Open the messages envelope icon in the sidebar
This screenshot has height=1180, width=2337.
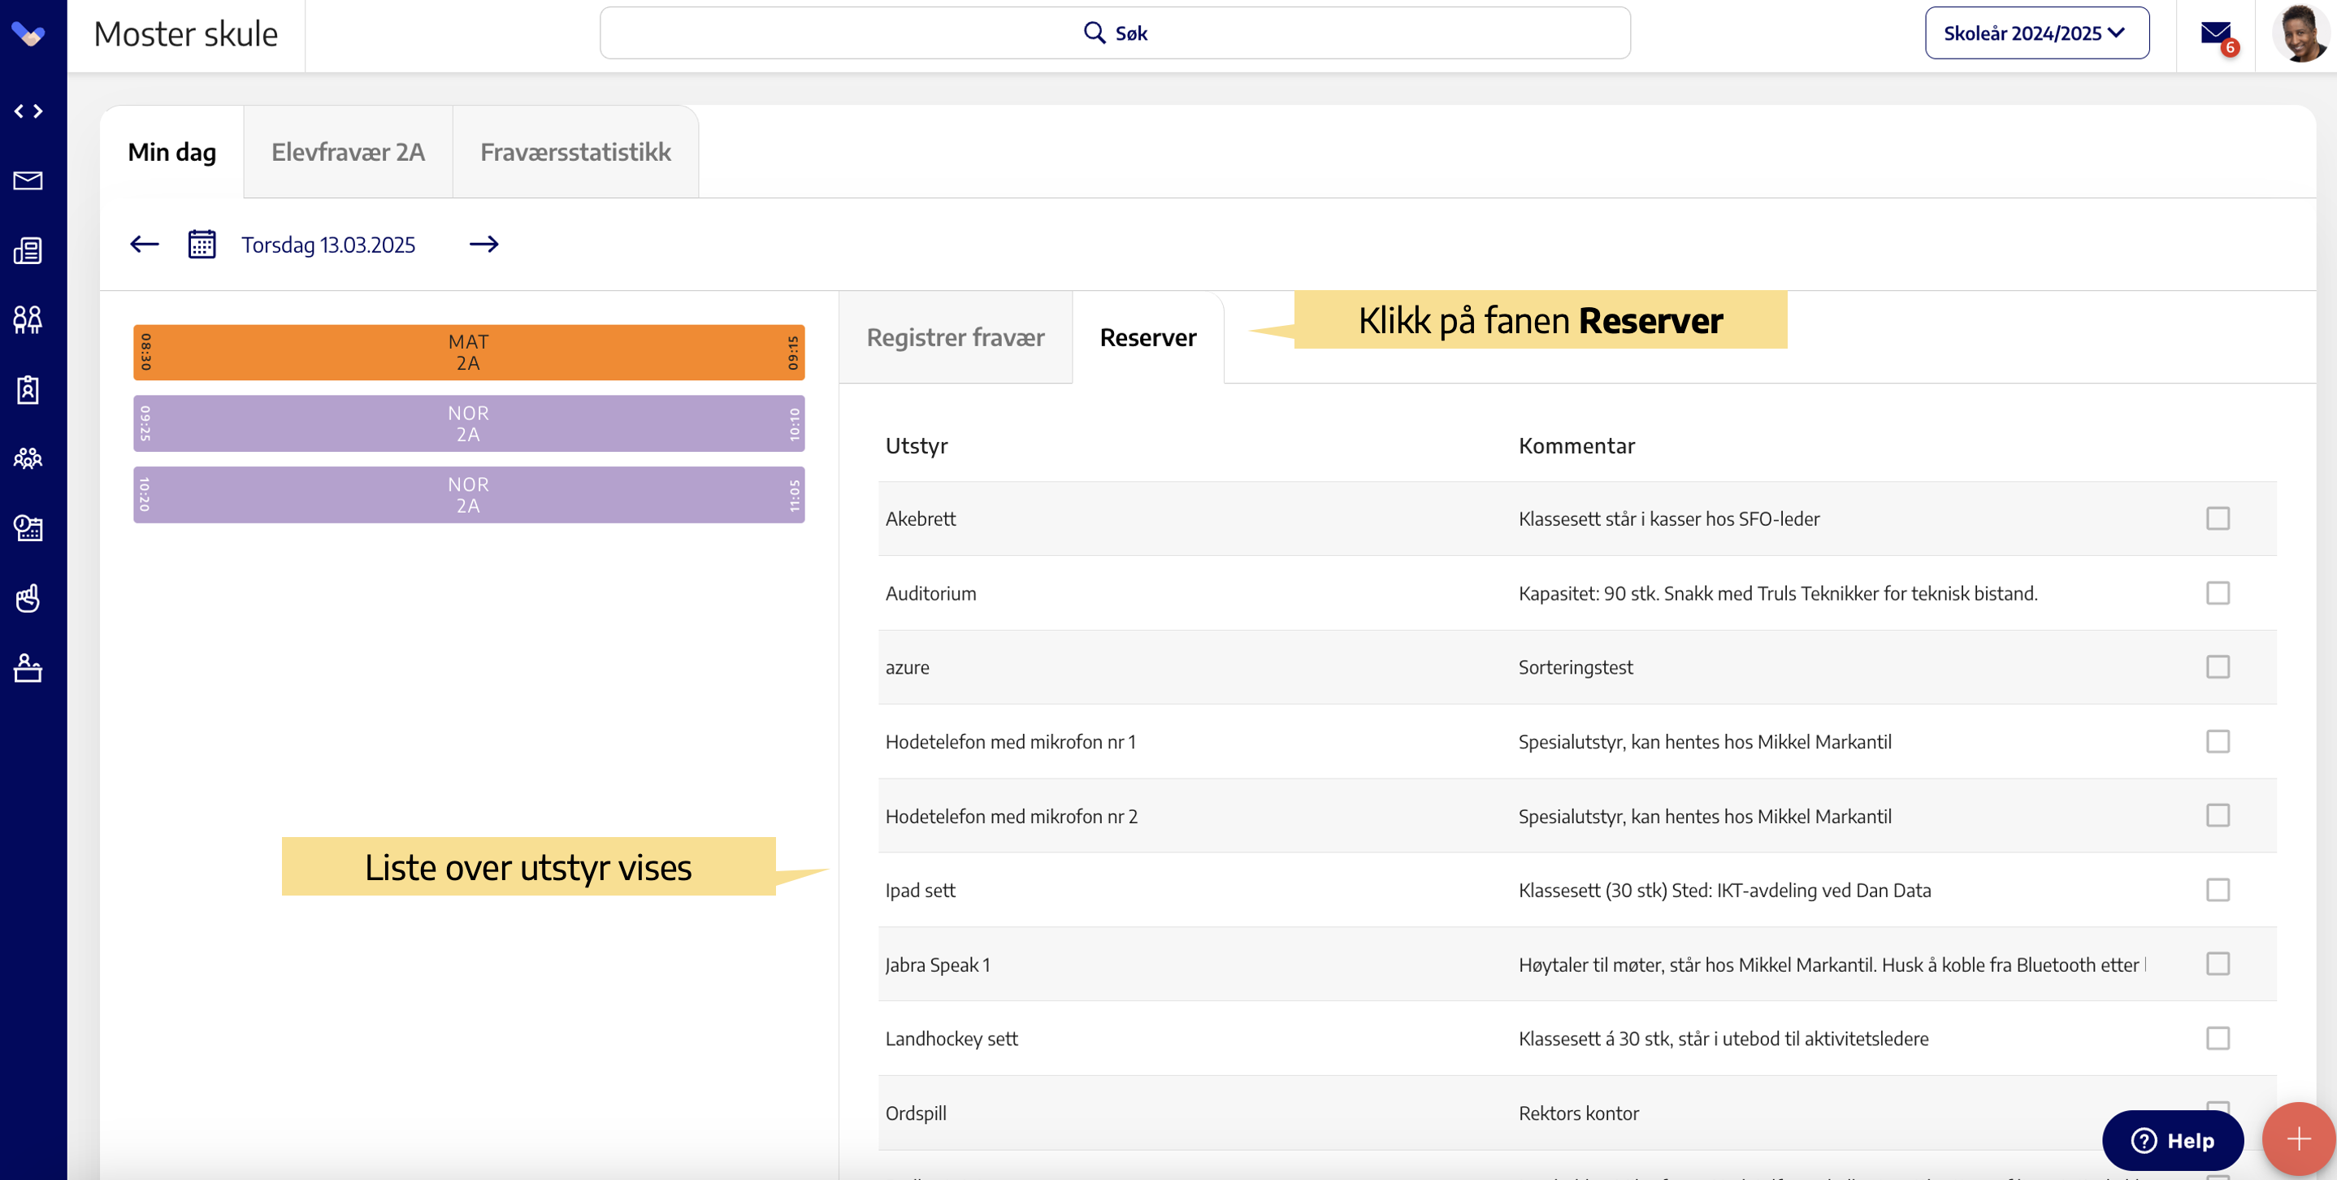tap(28, 180)
